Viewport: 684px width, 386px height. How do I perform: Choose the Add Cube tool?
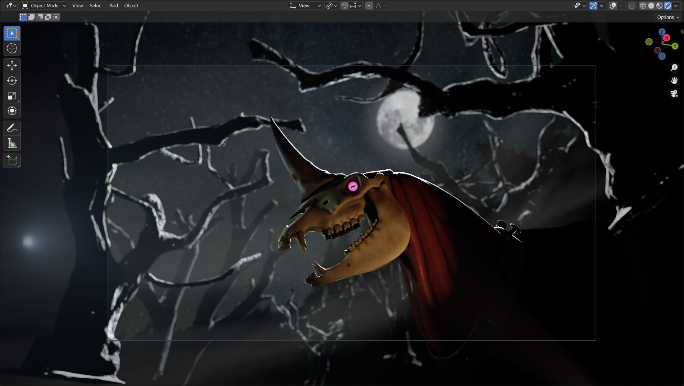click(12, 161)
